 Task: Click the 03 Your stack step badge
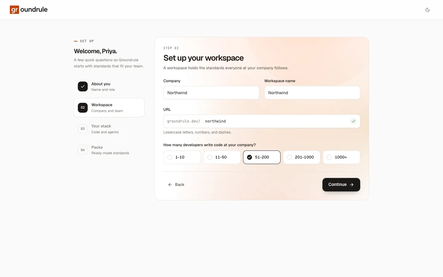pos(83,129)
